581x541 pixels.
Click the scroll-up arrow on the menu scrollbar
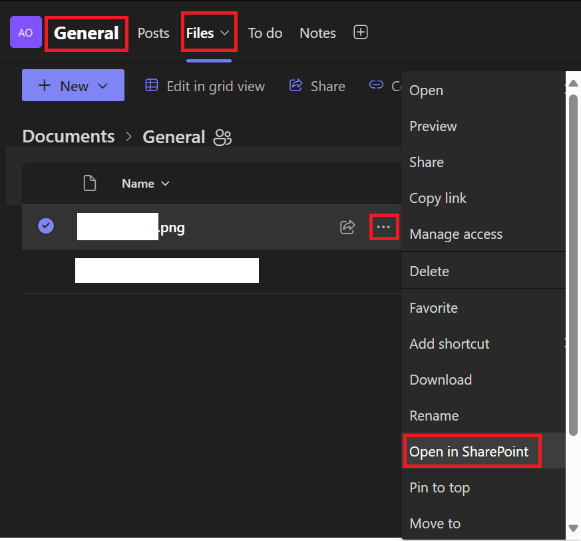(x=573, y=83)
